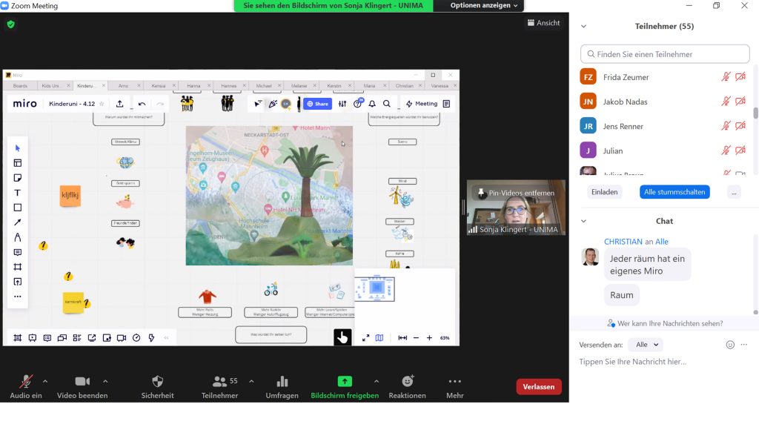
Task: Undo the last Miro action
Action: click(x=142, y=104)
